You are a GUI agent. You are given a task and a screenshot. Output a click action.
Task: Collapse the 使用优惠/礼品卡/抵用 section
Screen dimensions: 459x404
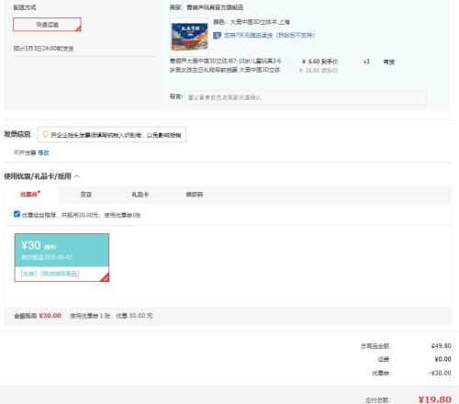point(77,176)
